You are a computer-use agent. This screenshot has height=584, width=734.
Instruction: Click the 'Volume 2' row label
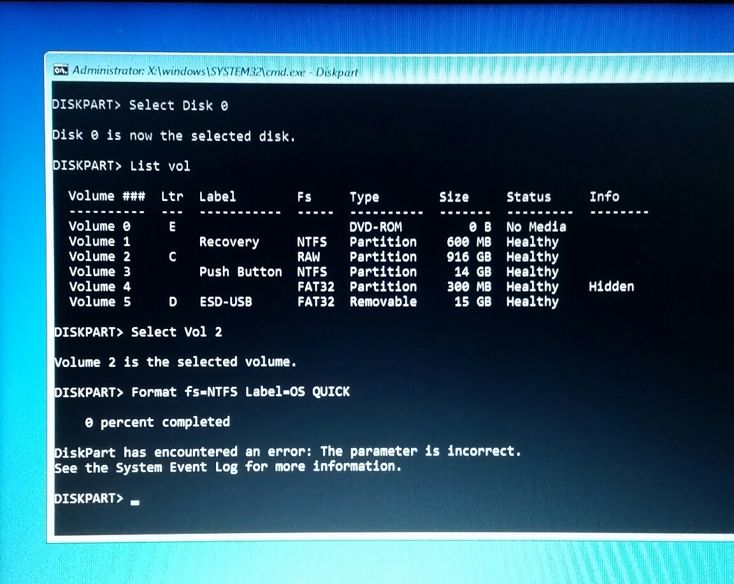[99, 256]
